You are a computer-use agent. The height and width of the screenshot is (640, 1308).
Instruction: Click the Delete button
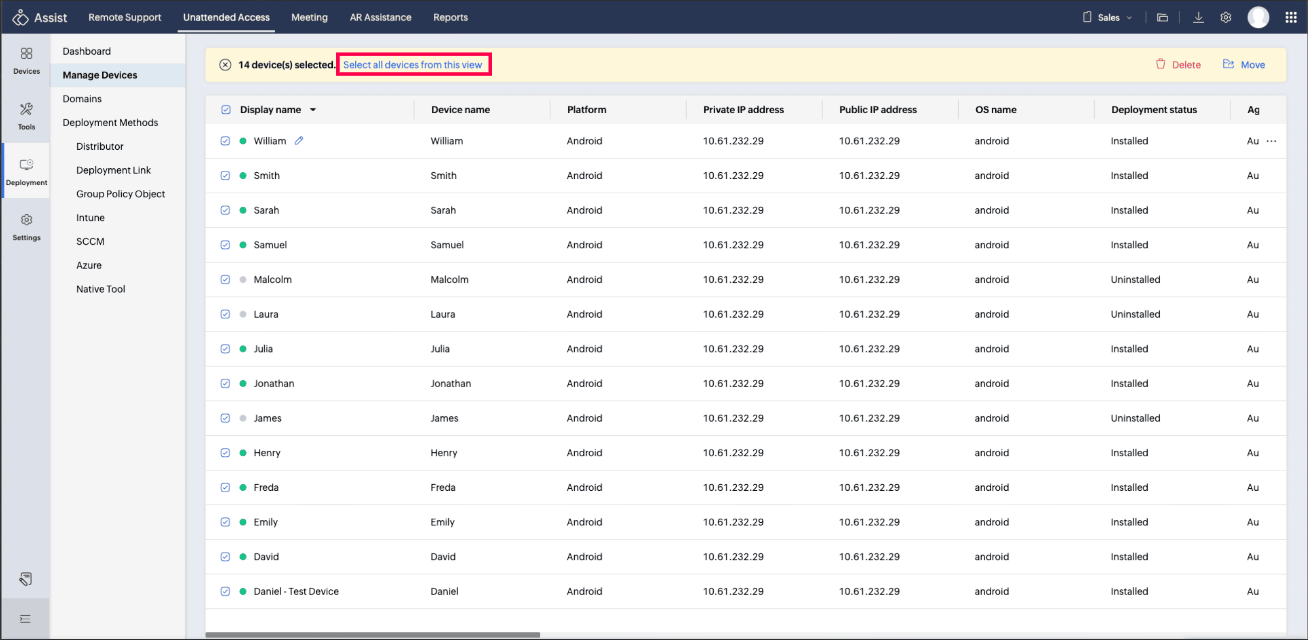point(1178,65)
